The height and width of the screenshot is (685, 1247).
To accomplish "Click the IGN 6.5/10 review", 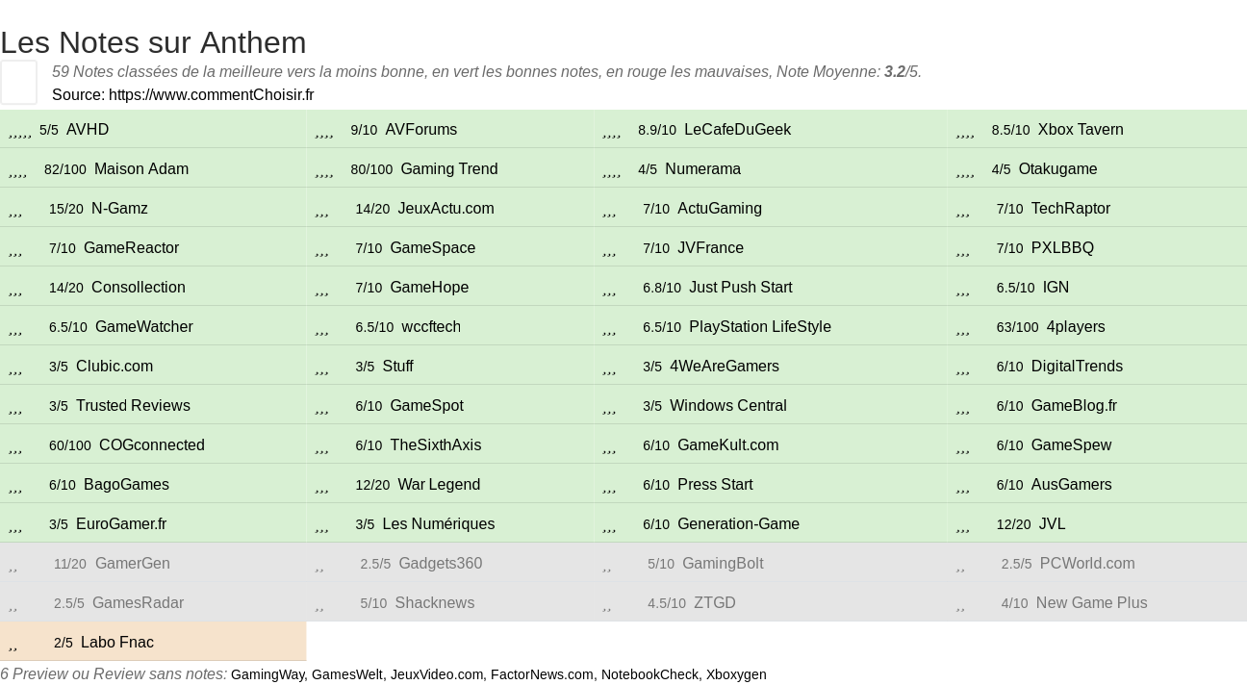I will point(1056,288).
